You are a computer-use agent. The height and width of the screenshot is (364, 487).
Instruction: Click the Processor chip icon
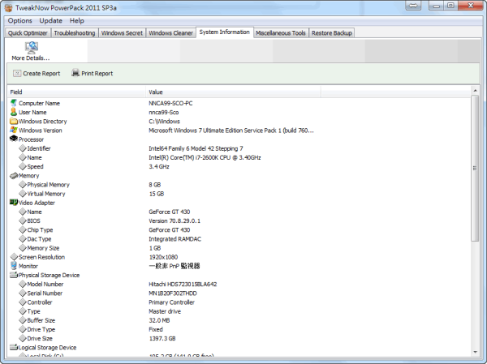pyautogui.click(x=14, y=139)
